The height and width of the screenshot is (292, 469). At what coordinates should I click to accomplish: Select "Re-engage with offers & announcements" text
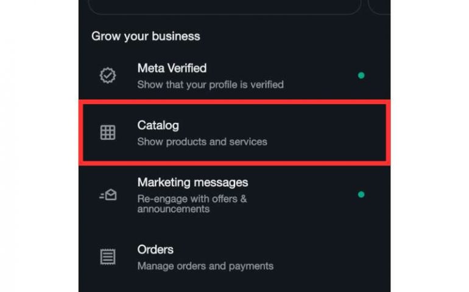point(192,204)
